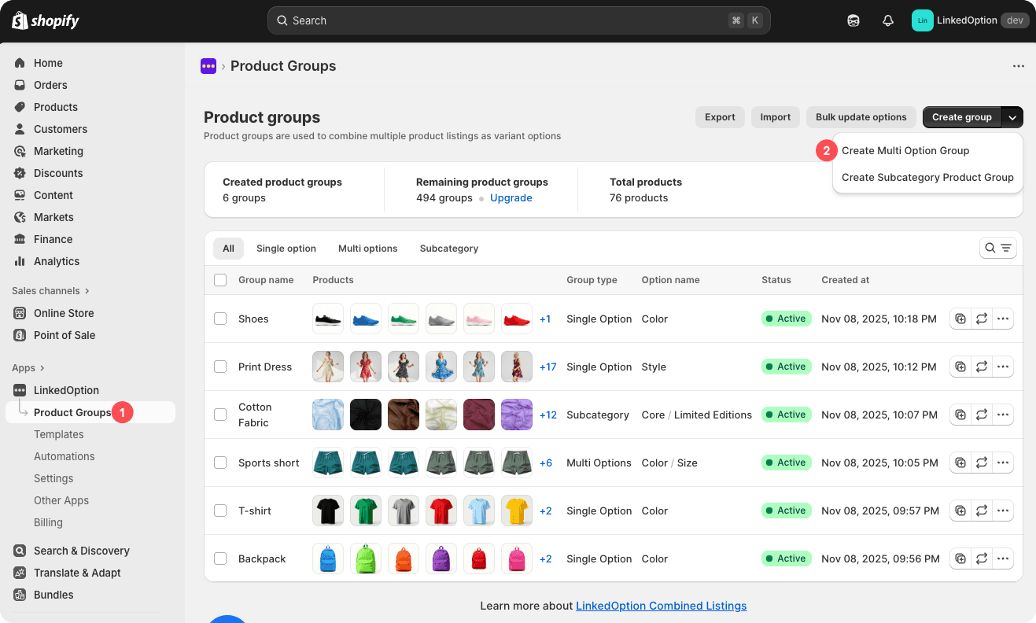Duplicate the Backpack group

point(960,558)
